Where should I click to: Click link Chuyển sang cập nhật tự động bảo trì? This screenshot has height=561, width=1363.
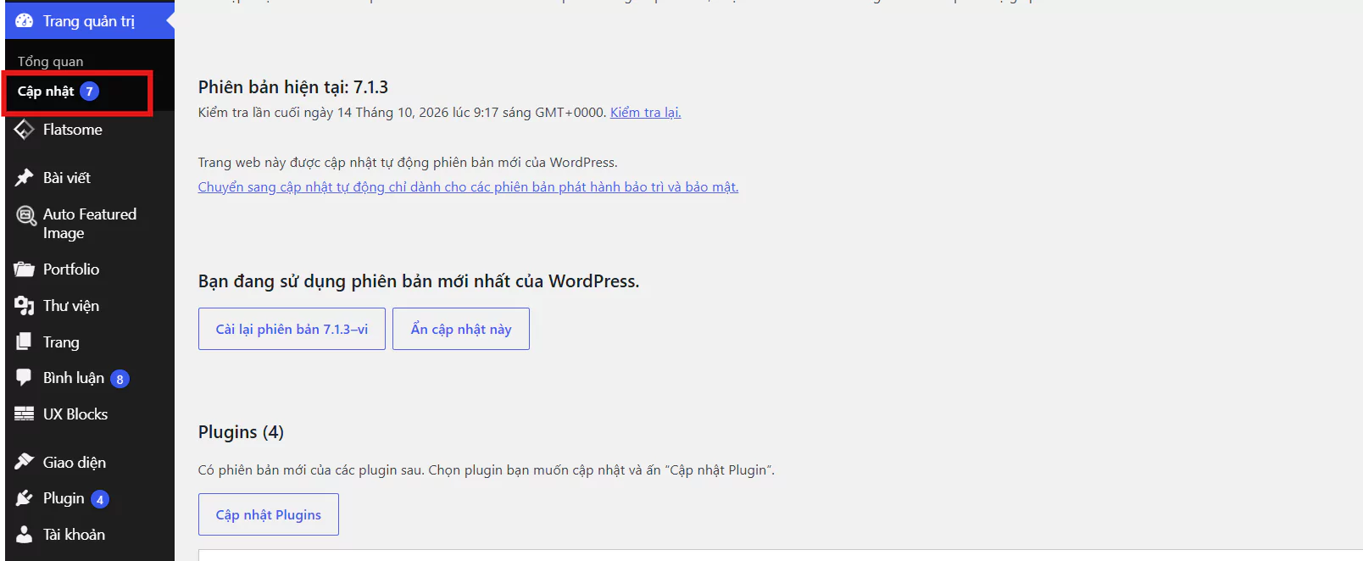click(x=468, y=187)
